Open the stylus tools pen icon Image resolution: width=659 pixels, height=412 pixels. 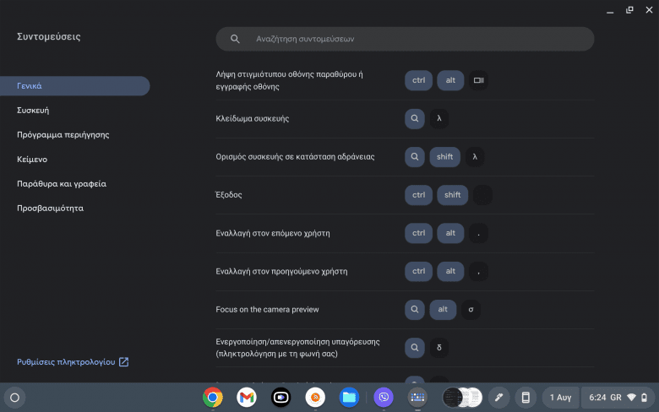click(498, 398)
